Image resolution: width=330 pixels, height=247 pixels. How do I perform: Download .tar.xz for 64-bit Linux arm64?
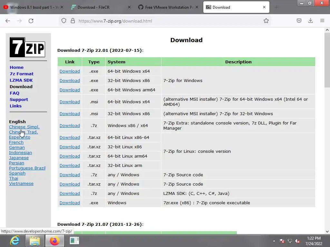70,156
